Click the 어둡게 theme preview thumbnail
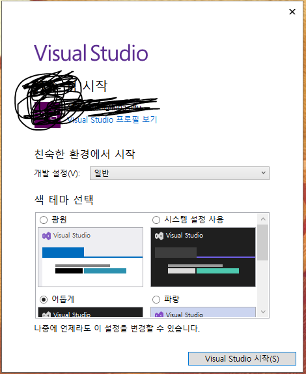306x374 pixels. (90, 312)
